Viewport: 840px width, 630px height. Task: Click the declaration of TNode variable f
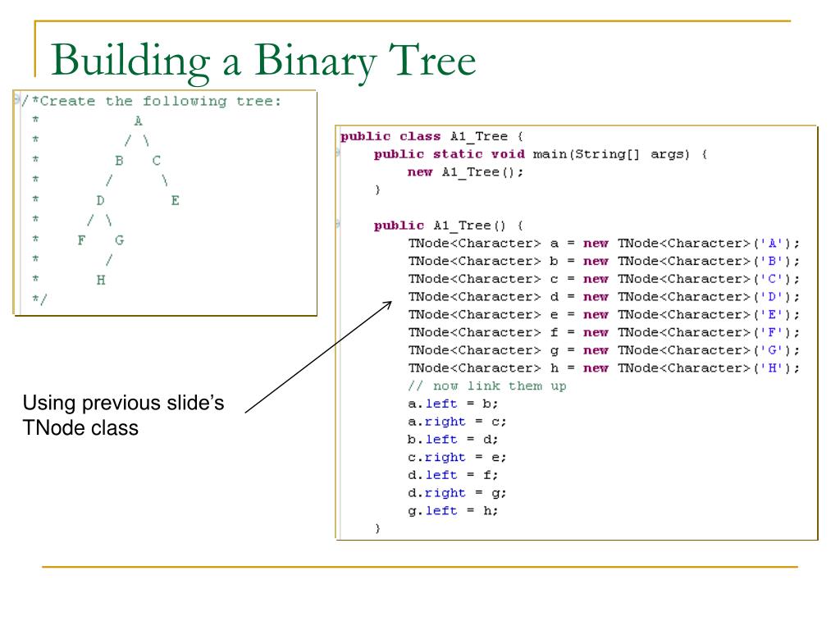(x=604, y=332)
